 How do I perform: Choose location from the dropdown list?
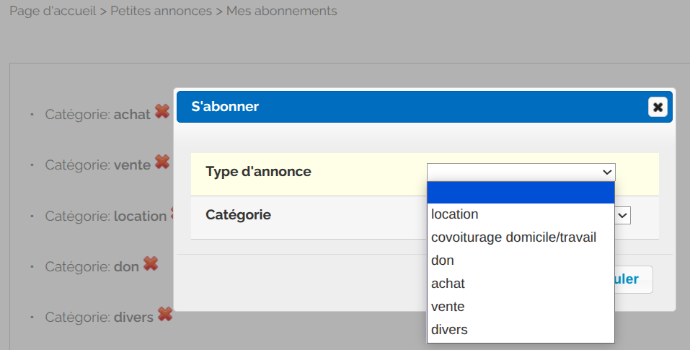[x=455, y=214]
